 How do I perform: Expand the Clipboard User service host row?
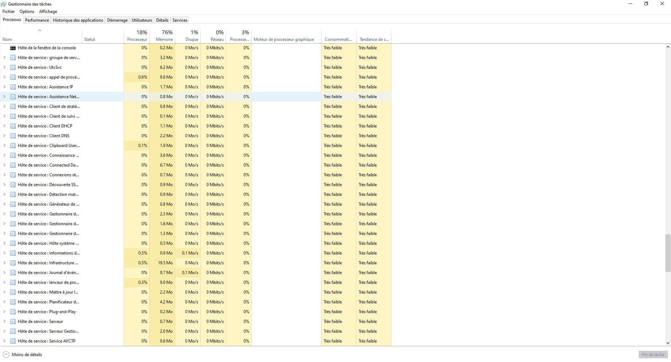click(4, 146)
